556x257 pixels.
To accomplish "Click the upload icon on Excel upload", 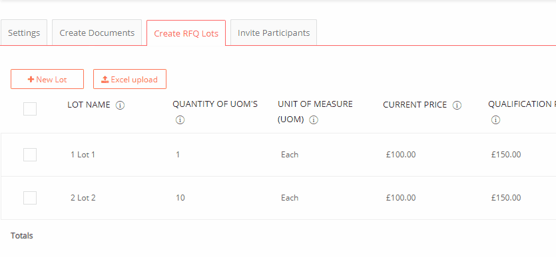I will click(105, 80).
